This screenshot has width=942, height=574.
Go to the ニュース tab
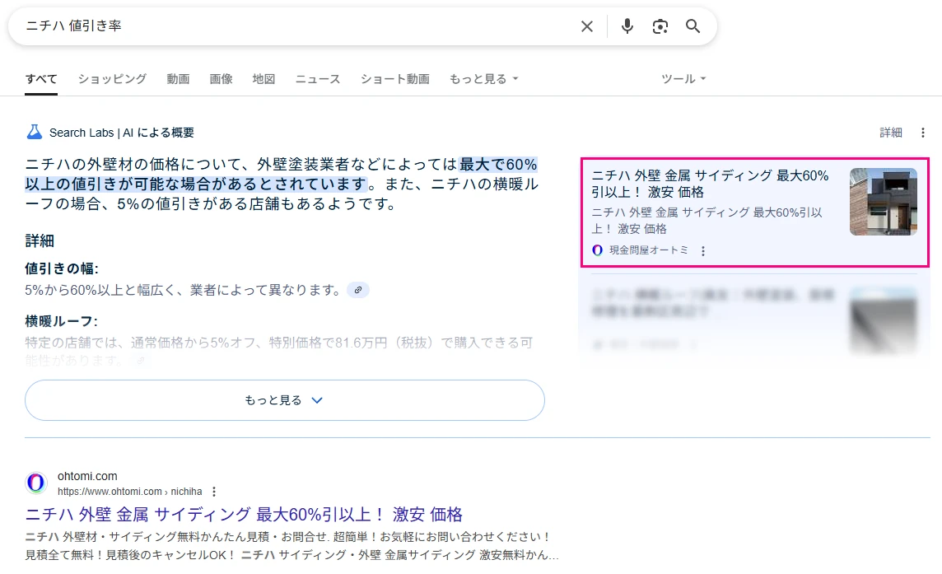click(318, 79)
